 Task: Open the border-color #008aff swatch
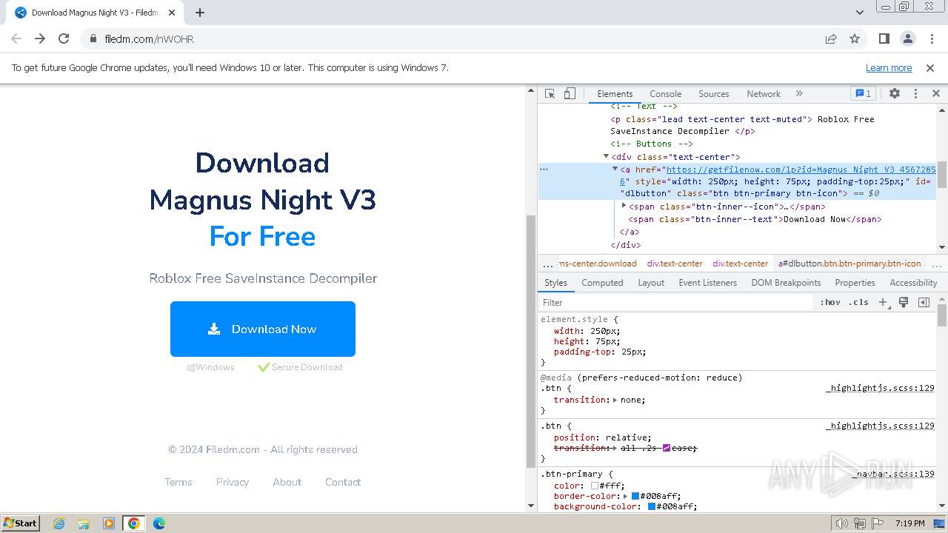click(635, 496)
